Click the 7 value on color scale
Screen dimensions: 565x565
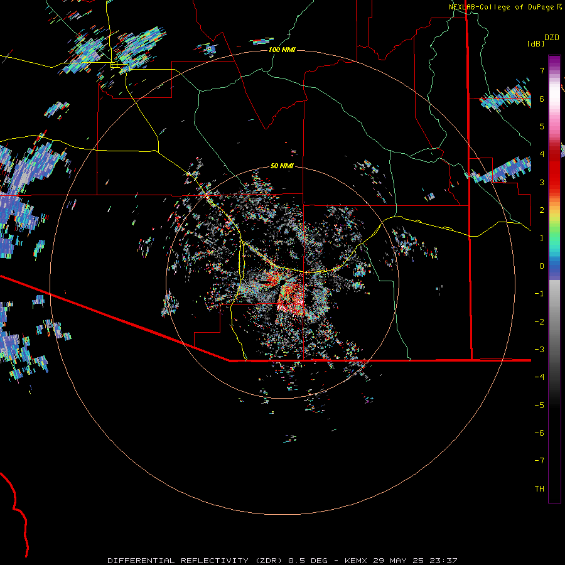tap(542, 70)
